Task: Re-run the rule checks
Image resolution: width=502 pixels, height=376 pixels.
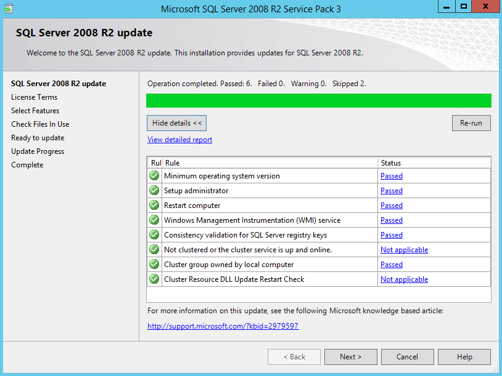Action: [471, 122]
